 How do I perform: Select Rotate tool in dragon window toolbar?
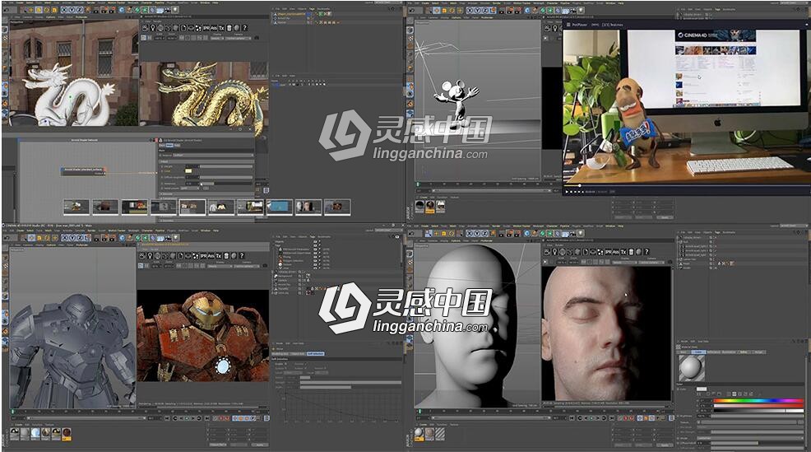tap(47, 10)
